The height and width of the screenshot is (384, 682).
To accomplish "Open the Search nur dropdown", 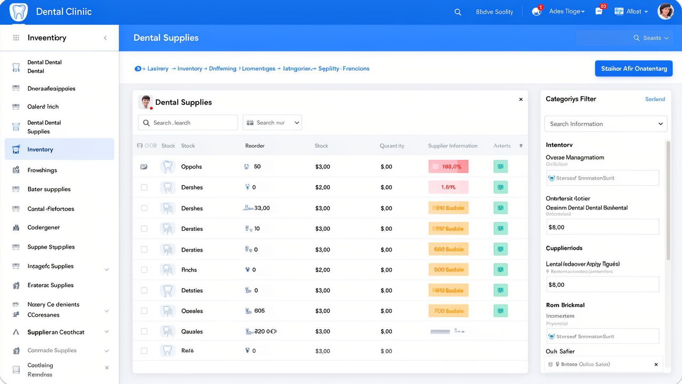I will [272, 123].
